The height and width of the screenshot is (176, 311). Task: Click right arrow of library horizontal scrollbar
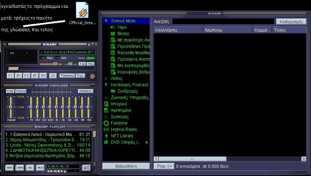304,159
